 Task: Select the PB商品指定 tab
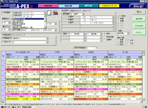point(7,35)
